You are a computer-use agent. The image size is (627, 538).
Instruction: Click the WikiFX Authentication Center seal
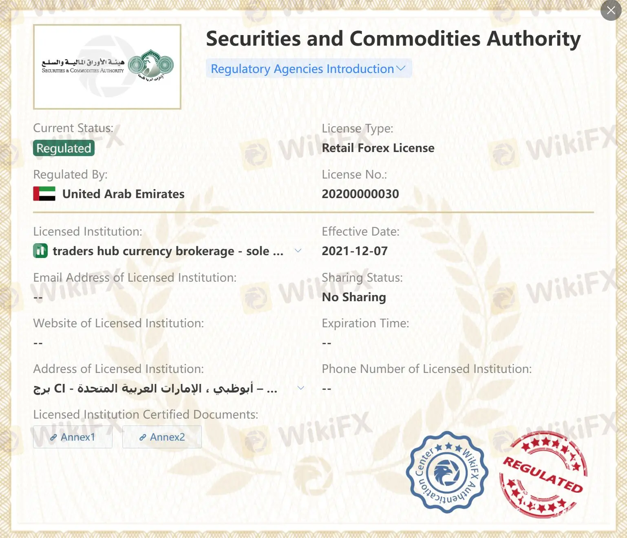(447, 472)
